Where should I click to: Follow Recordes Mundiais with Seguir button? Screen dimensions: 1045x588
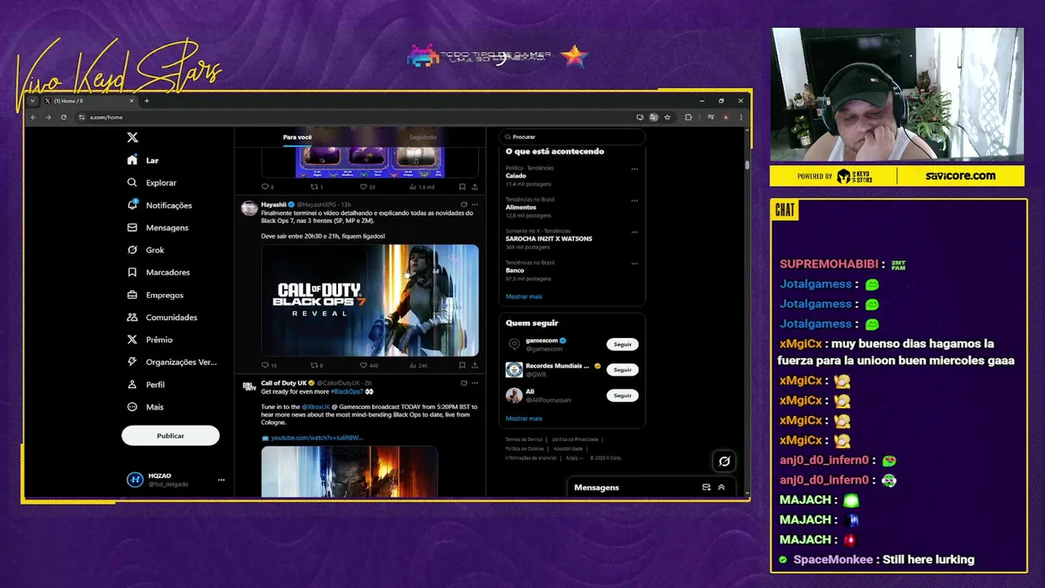(x=623, y=370)
